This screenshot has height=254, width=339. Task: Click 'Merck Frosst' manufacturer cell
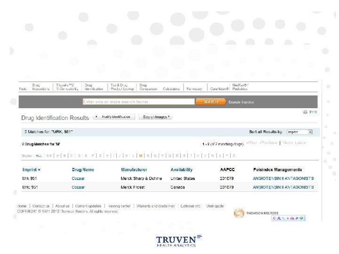click(x=132, y=187)
